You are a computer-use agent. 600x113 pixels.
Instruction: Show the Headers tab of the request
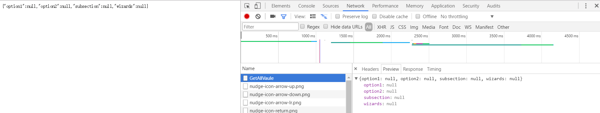(x=370, y=69)
